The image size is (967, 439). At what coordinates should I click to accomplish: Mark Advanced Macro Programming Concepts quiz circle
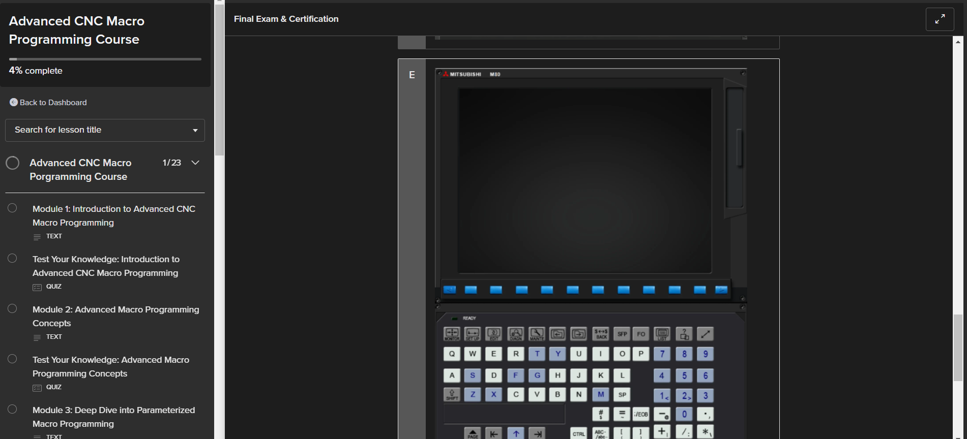click(x=12, y=359)
